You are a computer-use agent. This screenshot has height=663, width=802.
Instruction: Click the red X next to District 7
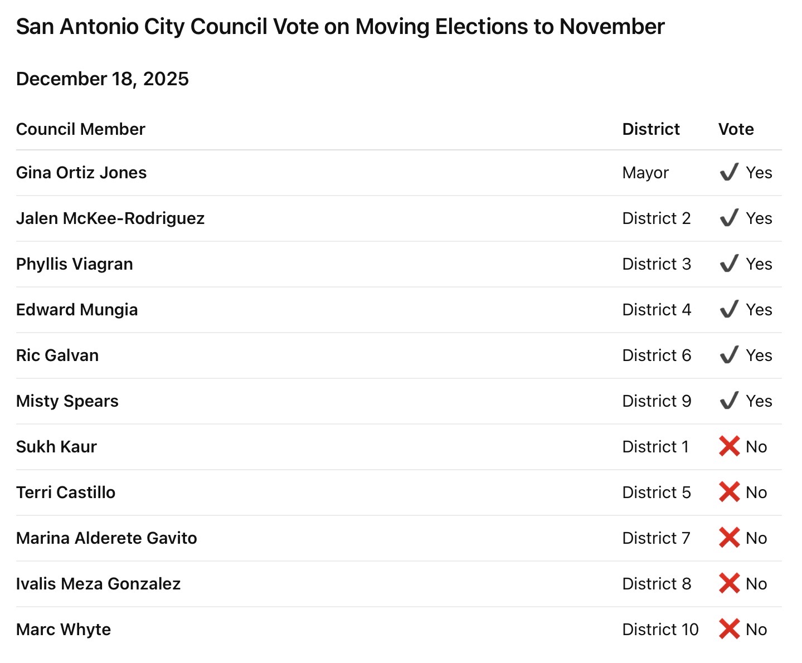(729, 538)
